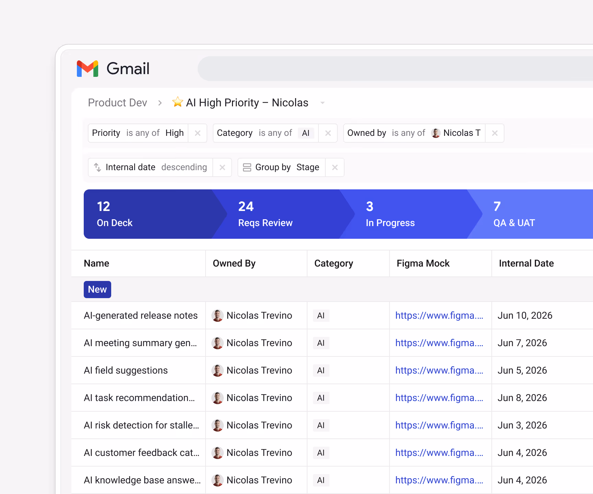Click Nicolas Trevino avatar in knowledge base row
This screenshot has width=593, height=494.
(218, 480)
